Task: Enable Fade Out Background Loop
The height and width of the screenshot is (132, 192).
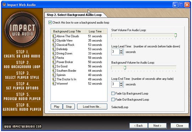Action: click(113, 99)
